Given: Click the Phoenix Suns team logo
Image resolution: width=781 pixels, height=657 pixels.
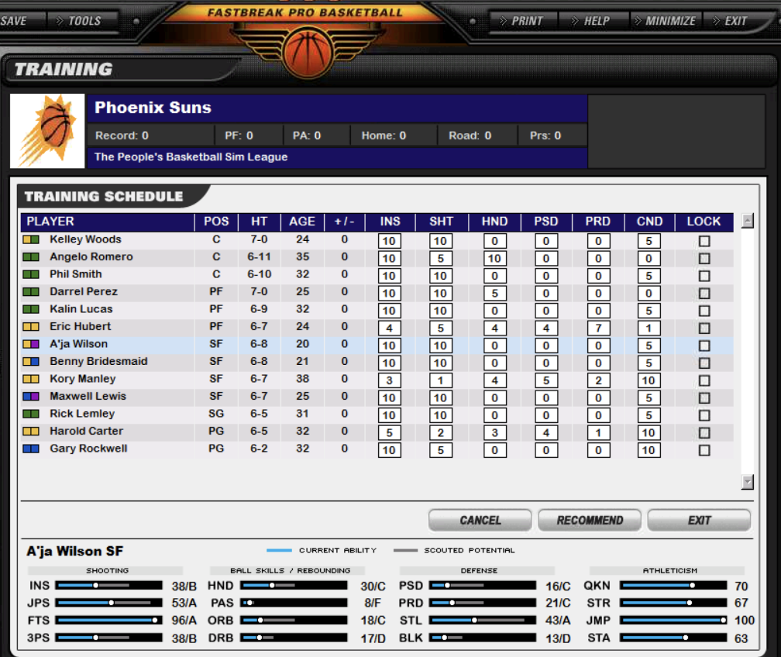Looking at the screenshot, I should 47,131.
